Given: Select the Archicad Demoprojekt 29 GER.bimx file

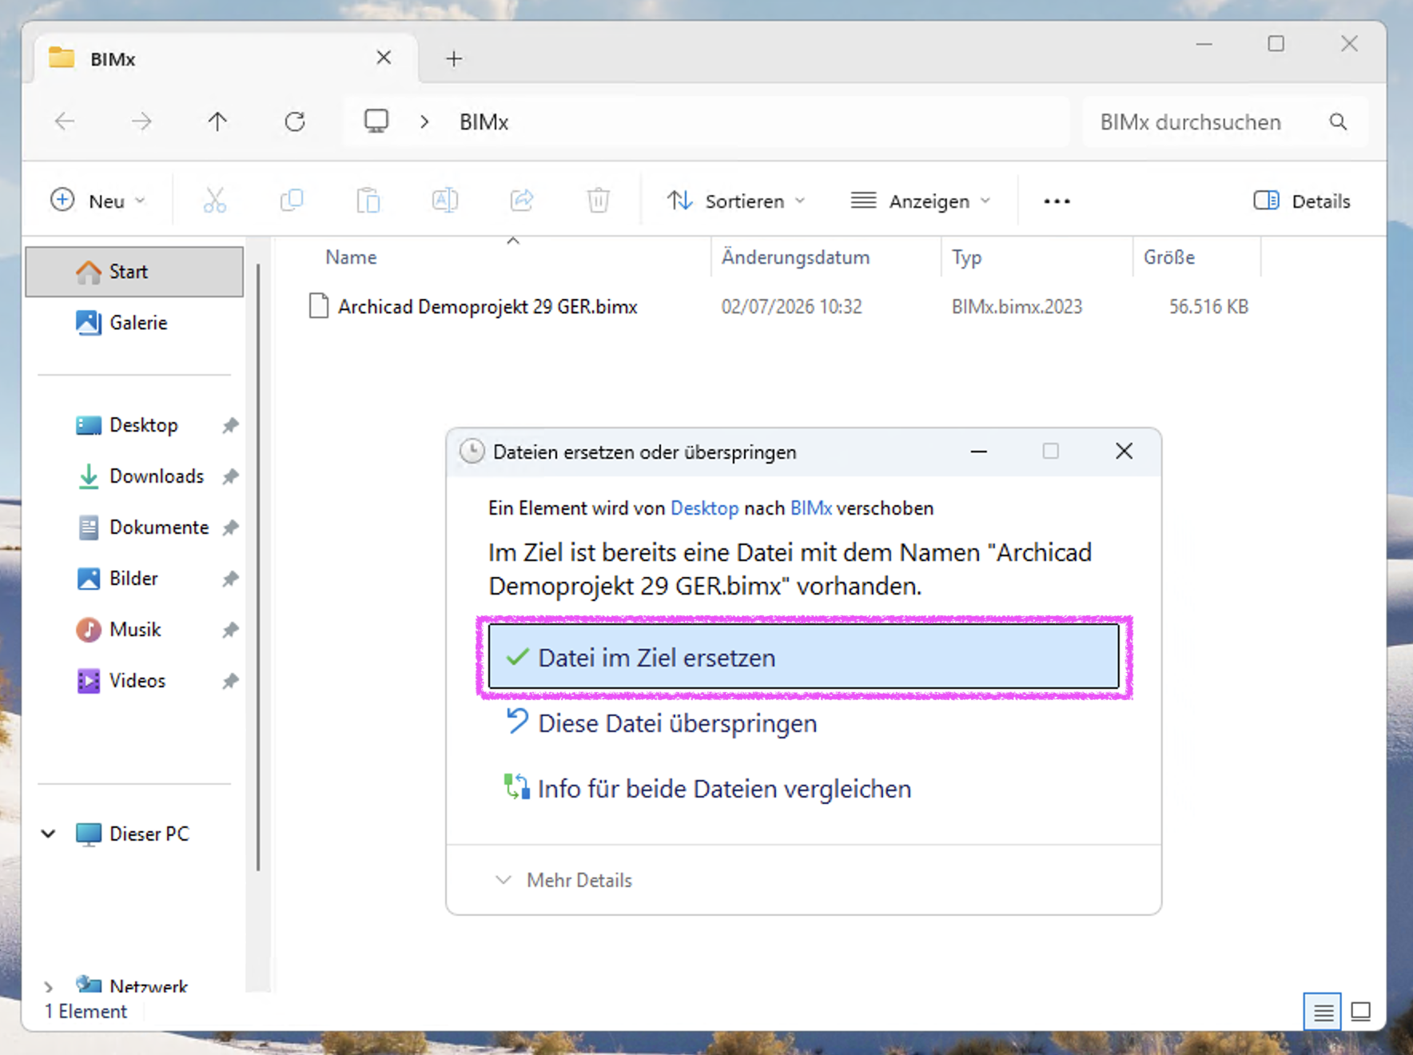Looking at the screenshot, I should pos(488,307).
